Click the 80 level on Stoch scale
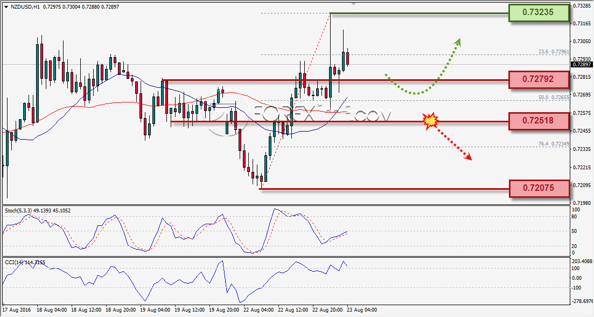This screenshot has width=594, height=317. coord(574,217)
